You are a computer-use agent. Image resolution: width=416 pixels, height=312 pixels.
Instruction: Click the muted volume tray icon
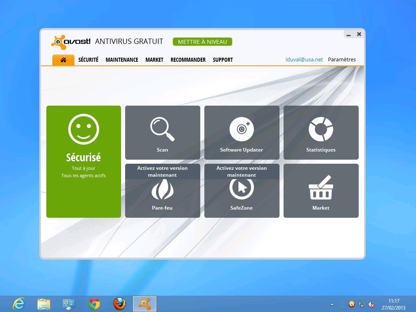(371, 305)
